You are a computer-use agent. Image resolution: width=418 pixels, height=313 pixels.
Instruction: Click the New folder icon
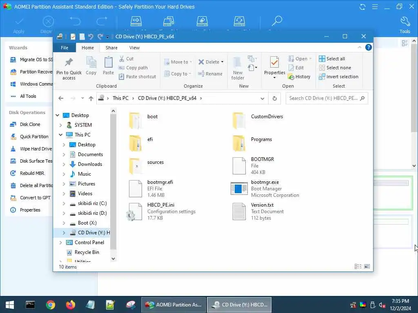pos(237,62)
